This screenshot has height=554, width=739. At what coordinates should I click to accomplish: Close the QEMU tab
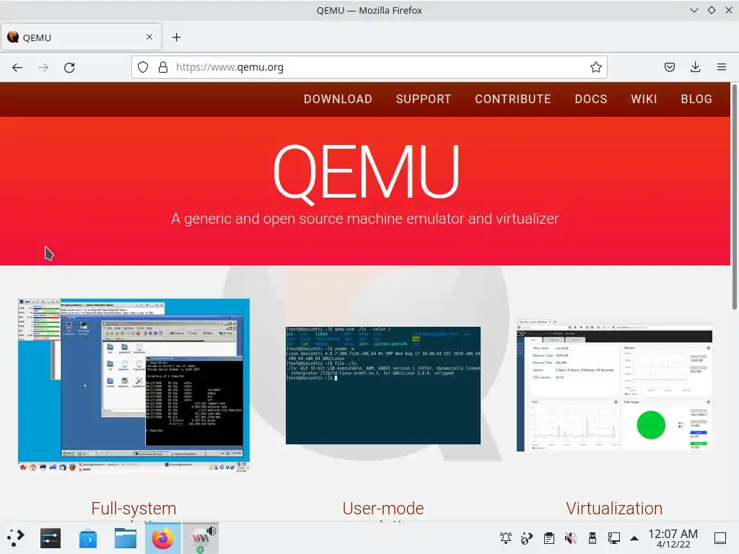point(149,37)
